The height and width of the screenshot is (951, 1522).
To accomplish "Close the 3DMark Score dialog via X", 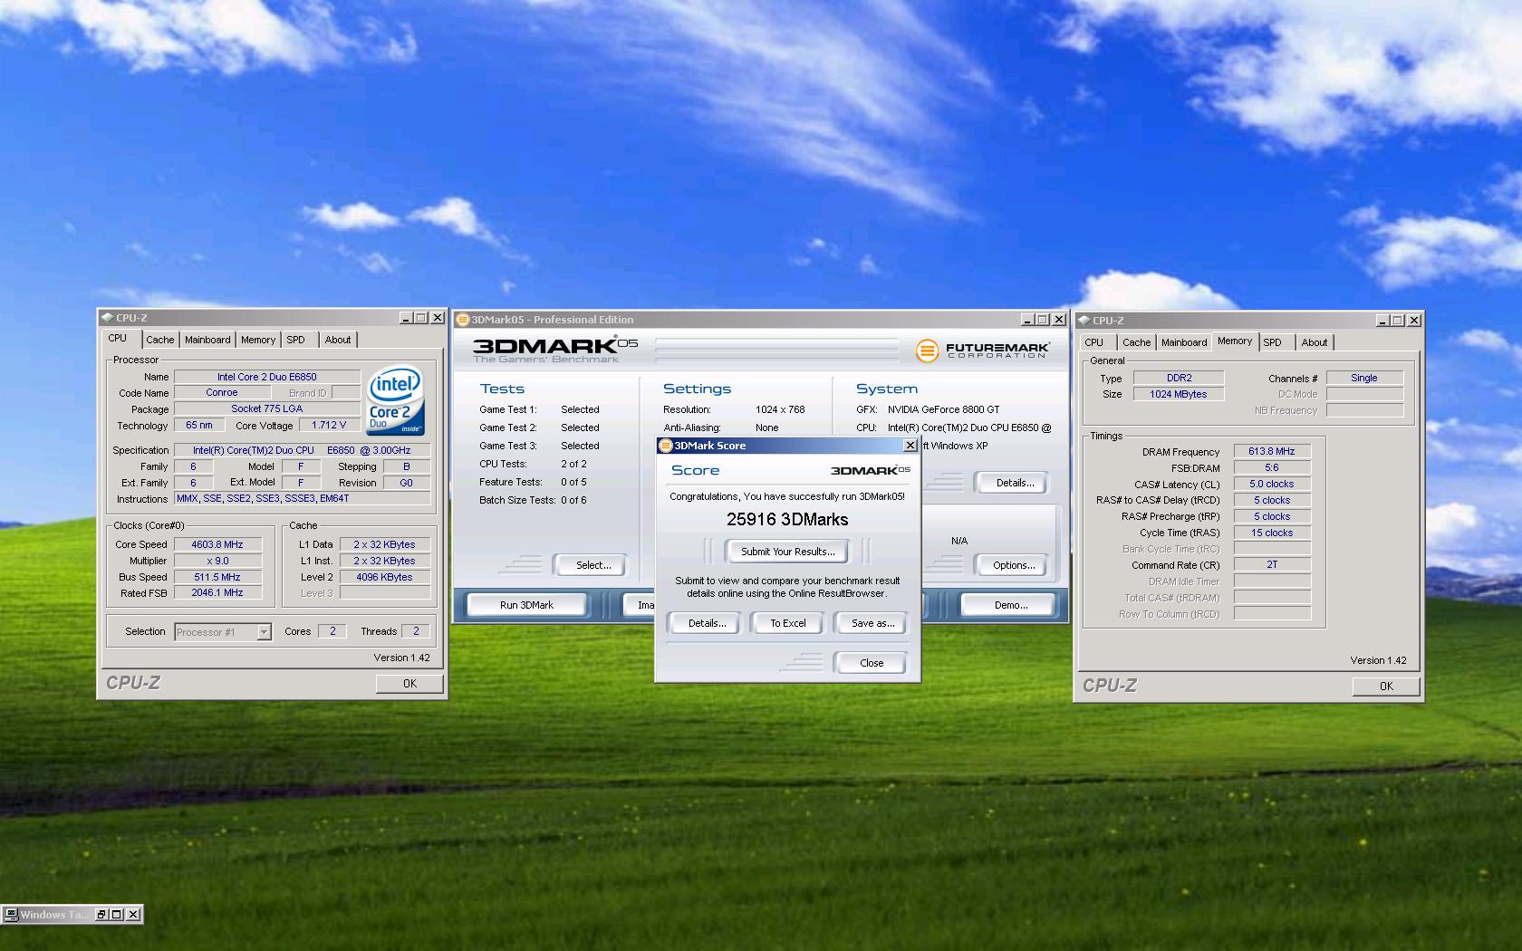I will click(910, 446).
